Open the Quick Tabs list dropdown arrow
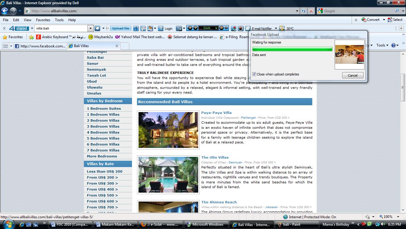The image size is (406, 229). click(x=11, y=46)
